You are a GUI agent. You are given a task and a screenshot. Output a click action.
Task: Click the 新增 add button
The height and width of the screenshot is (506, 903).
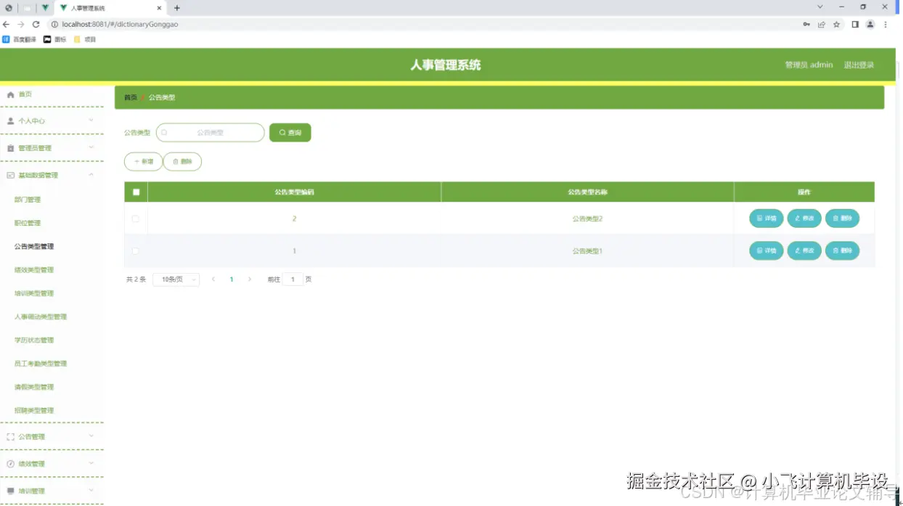click(x=144, y=161)
